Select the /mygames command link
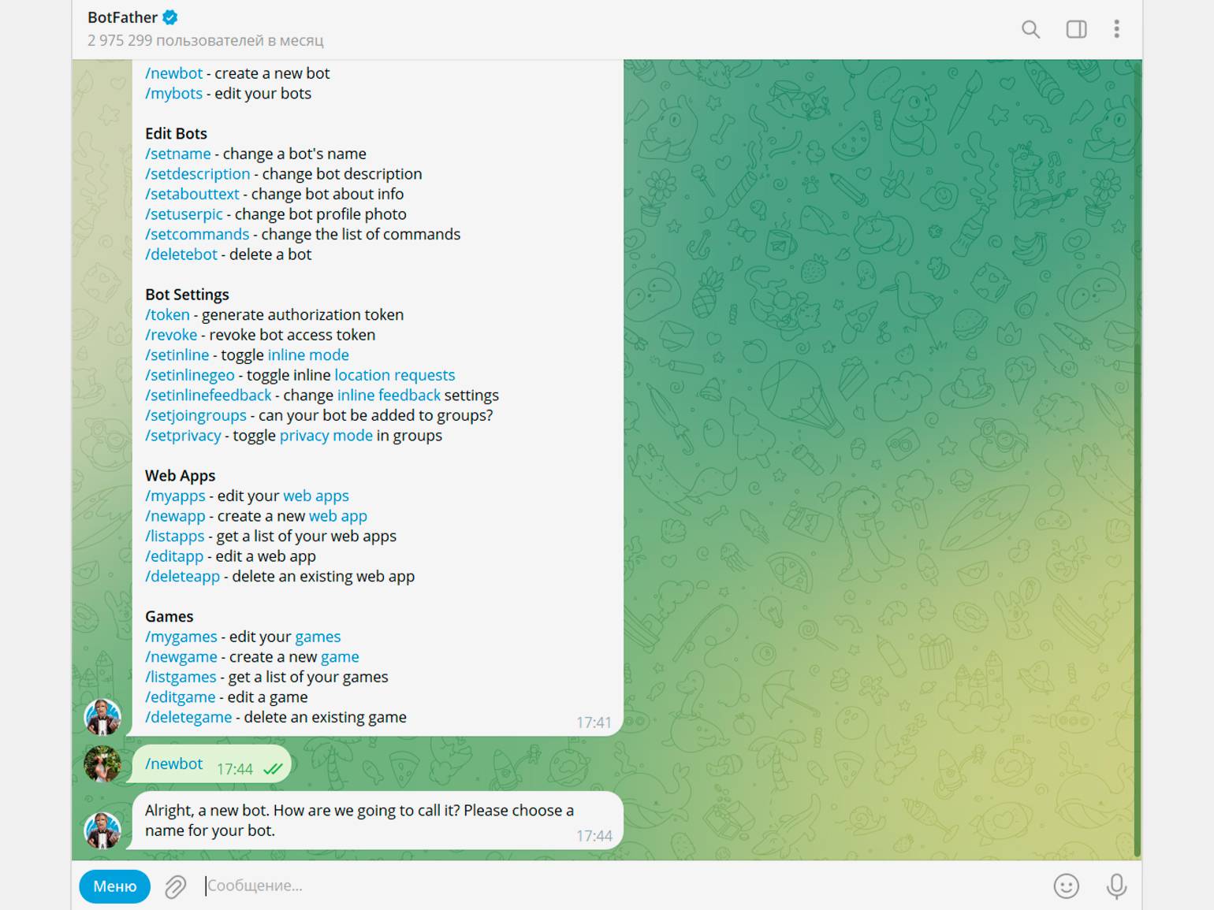The height and width of the screenshot is (910, 1214). 181,637
